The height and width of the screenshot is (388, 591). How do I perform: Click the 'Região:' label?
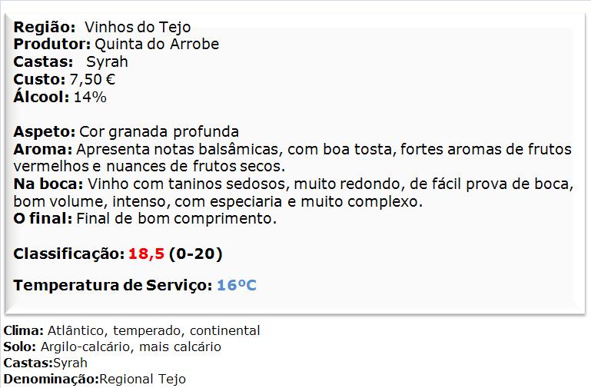[x=43, y=28]
